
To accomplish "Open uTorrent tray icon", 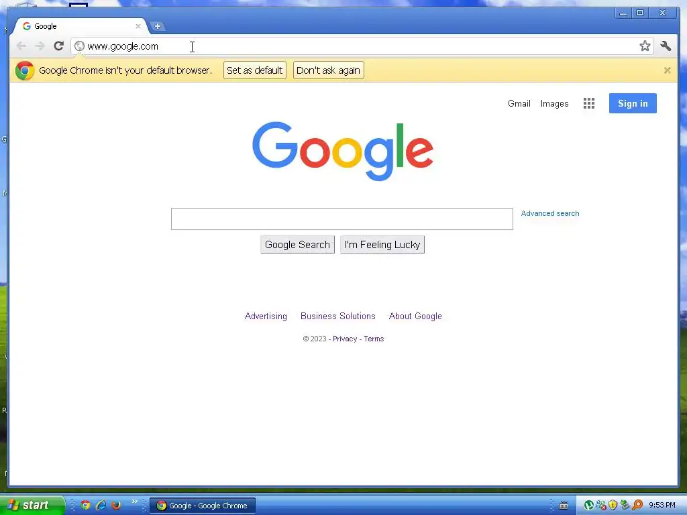I will click(589, 506).
